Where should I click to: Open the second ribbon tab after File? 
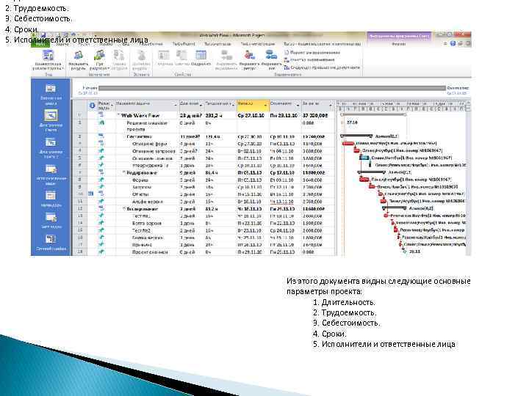click(62, 44)
